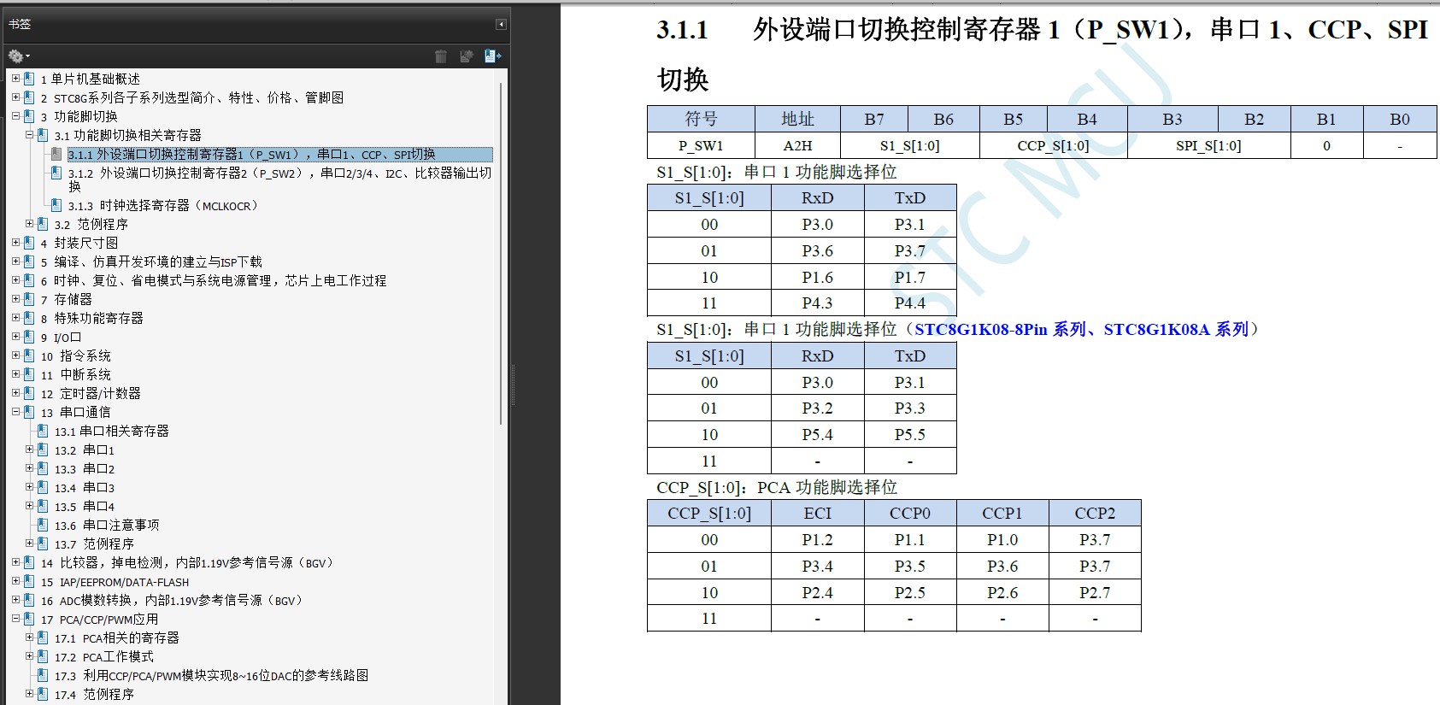Screen dimensions: 1440x705
Task: Click the new bookmark icon
Action: (x=466, y=56)
